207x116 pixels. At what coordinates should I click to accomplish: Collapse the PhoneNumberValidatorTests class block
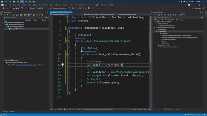click(68, 41)
